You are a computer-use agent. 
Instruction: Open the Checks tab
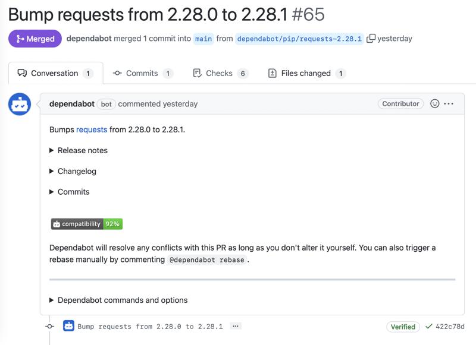tap(220, 73)
